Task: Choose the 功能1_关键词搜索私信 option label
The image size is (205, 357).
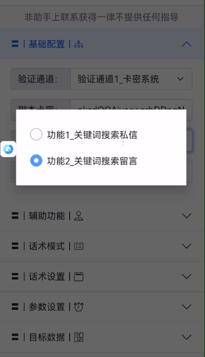Action: pos(92,135)
